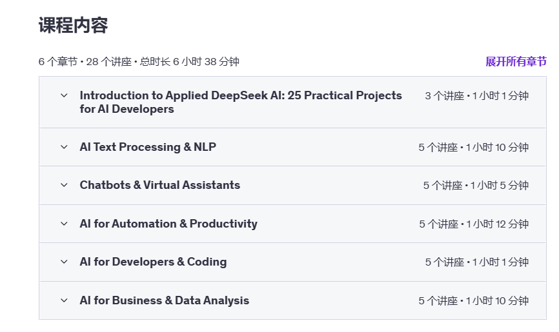
Task: Click the 5 个讲座 • 1 小时 10 分钟 text in NLP row
Action: [473, 148]
